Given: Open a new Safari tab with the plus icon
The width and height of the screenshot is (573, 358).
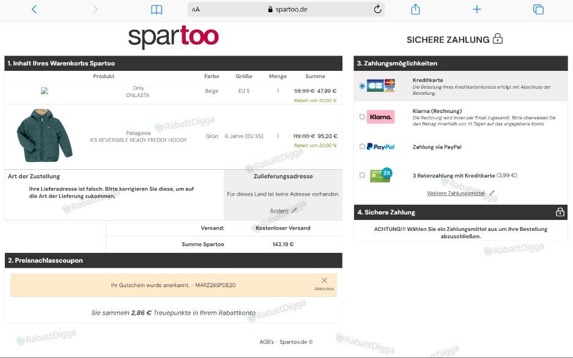Looking at the screenshot, I should 477,9.
